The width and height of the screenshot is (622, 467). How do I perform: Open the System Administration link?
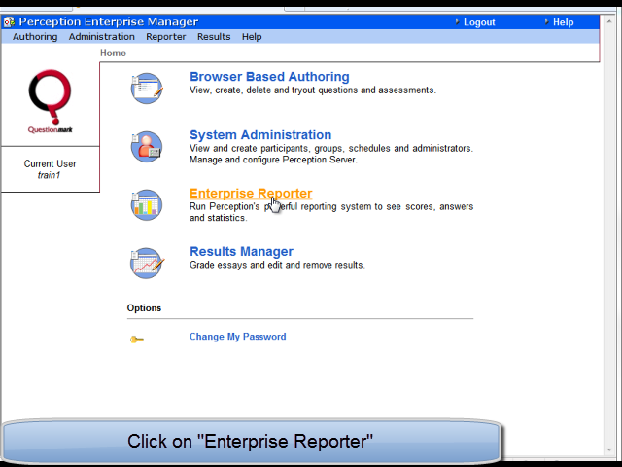coord(260,134)
